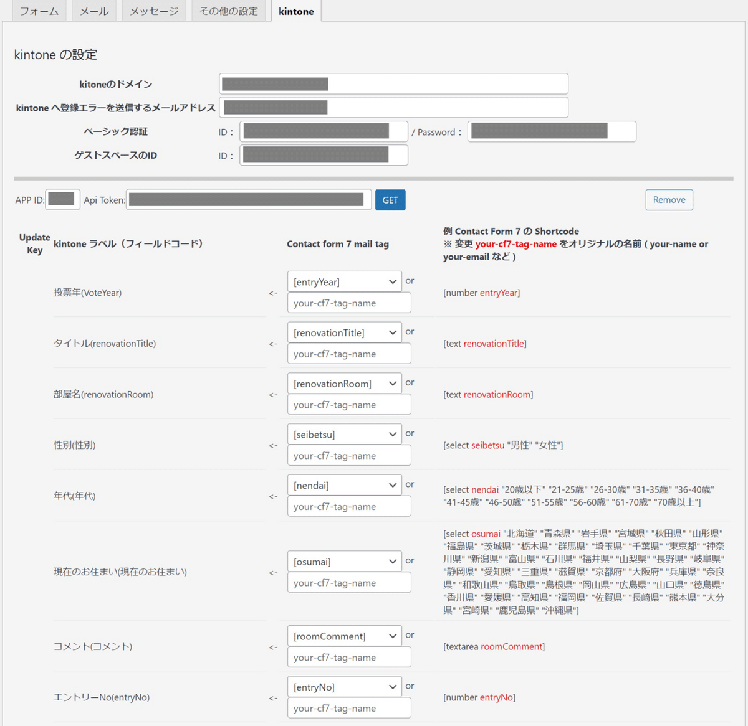Screen dimensions: 748x726
Task: Focus the error notification email address field
Action: click(394, 107)
